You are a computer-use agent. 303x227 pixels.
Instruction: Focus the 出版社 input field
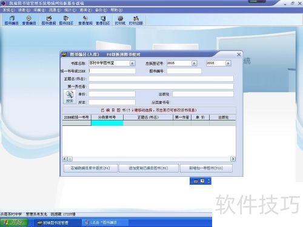coord(203,94)
